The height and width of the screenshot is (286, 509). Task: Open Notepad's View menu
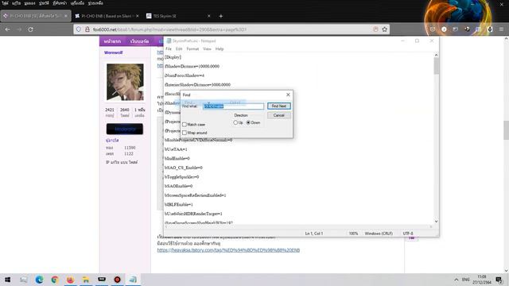(x=207, y=49)
